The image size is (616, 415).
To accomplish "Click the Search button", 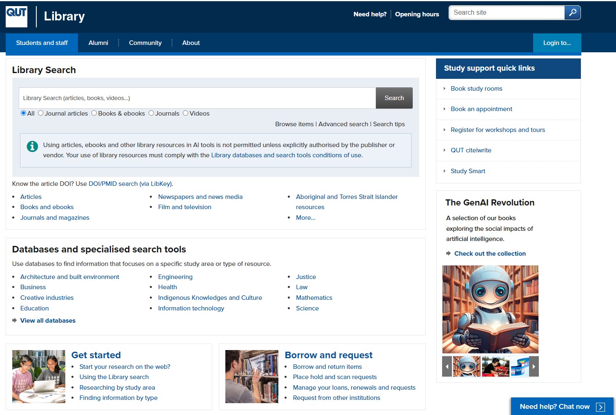I will point(394,98).
